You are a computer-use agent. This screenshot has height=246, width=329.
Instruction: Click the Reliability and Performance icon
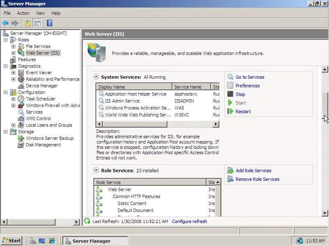coord(21,79)
